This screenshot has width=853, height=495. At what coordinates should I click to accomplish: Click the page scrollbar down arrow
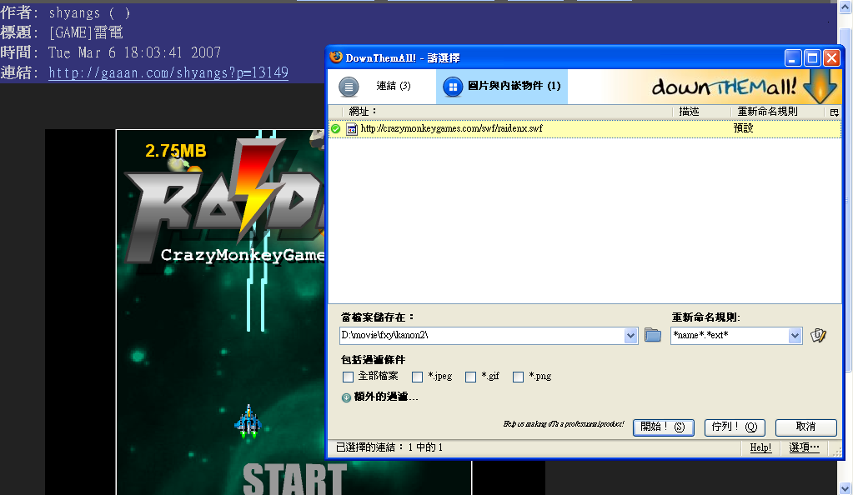(845, 487)
